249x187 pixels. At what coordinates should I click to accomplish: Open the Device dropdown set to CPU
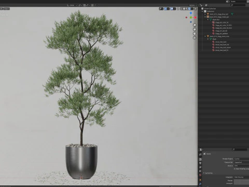click(x=241, y=166)
